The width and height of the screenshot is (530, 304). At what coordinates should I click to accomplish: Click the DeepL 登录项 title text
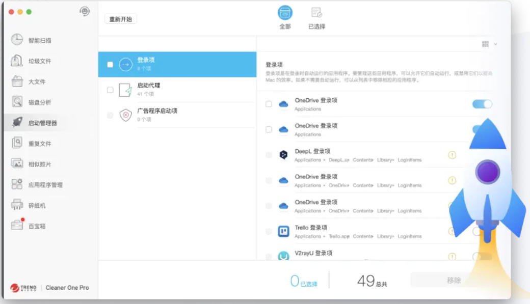coord(313,151)
